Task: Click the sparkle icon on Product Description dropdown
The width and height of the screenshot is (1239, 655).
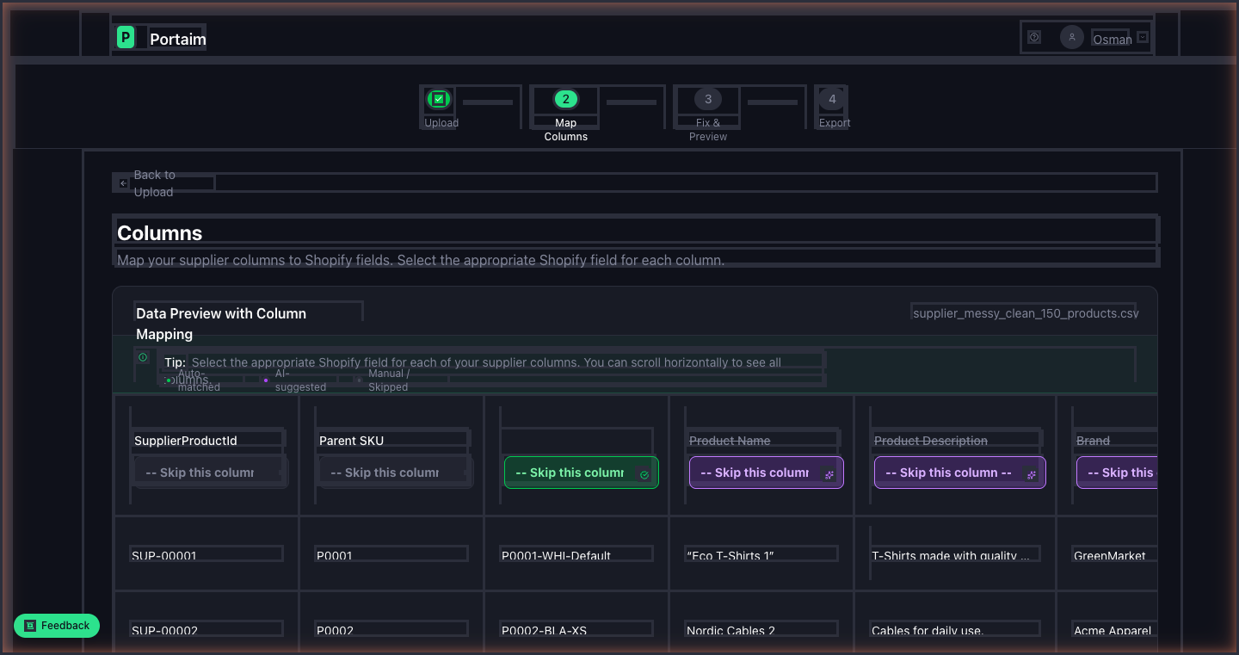Action: point(1030,473)
